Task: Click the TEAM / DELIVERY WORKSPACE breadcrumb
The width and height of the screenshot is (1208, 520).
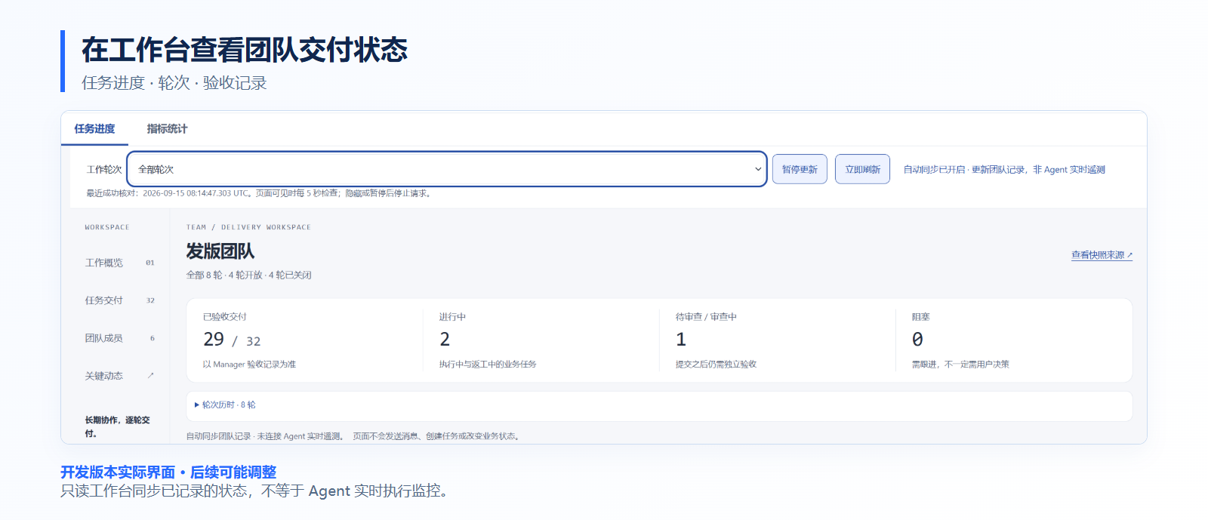Action: [x=248, y=227]
